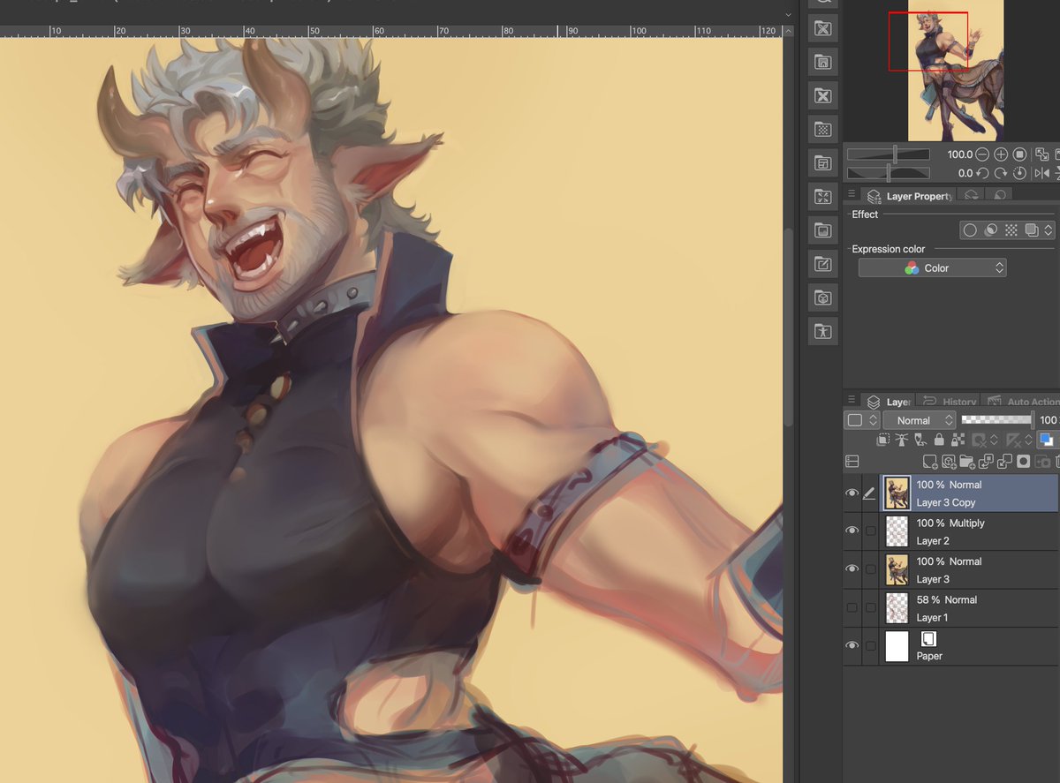Hide the Layer 3 Copy layer

[x=852, y=493]
